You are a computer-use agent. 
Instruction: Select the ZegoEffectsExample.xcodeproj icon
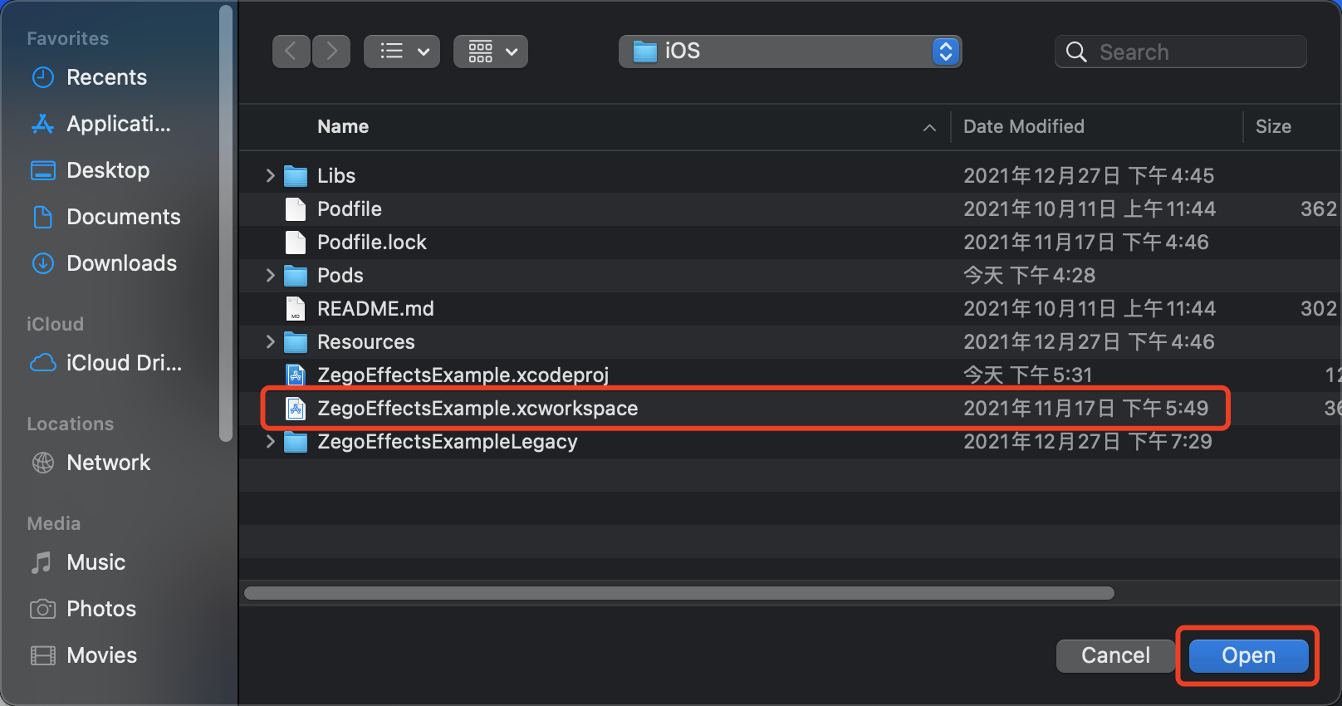[x=296, y=375]
